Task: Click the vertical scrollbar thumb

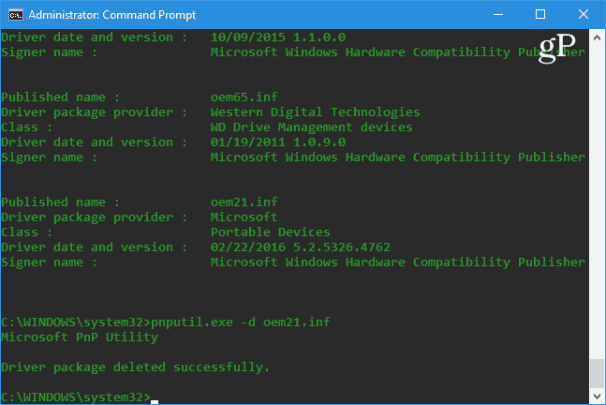Action: 598,373
